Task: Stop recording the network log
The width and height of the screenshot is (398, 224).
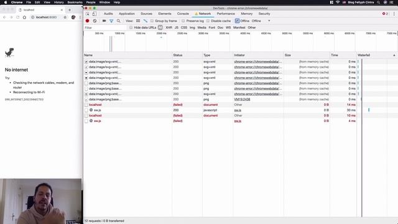Action: tap(87, 21)
